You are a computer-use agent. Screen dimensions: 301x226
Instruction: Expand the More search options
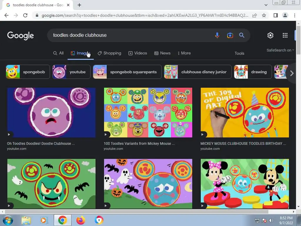click(184, 53)
